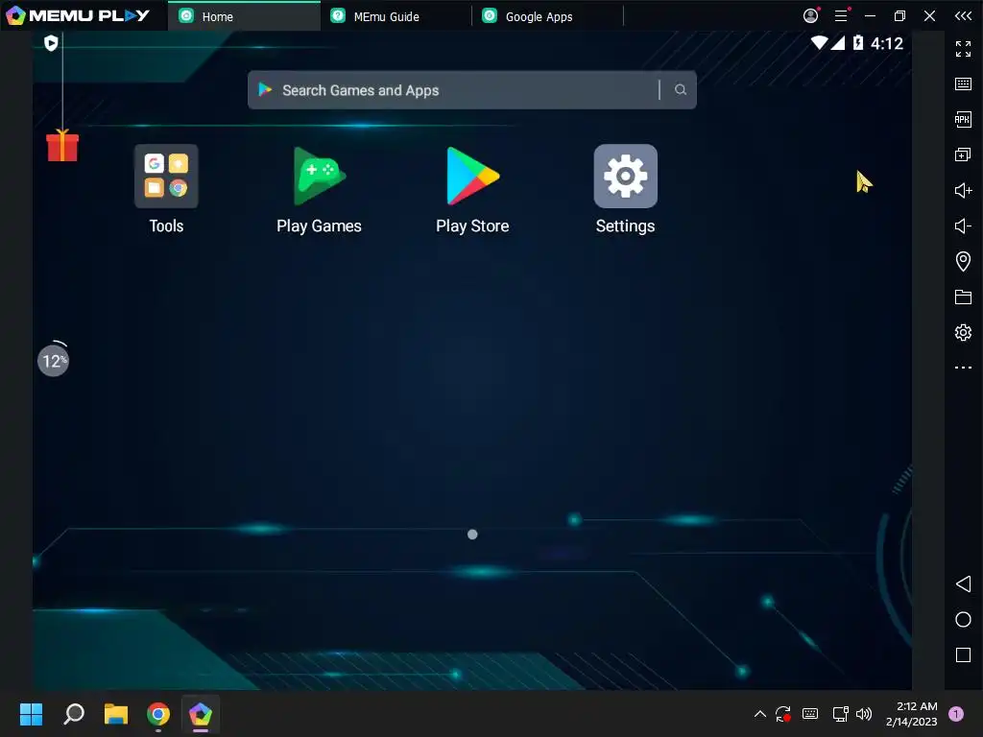Open the shared folder icon
Image resolution: width=983 pixels, height=737 pixels.
pyautogui.click(x=963, y=297)
